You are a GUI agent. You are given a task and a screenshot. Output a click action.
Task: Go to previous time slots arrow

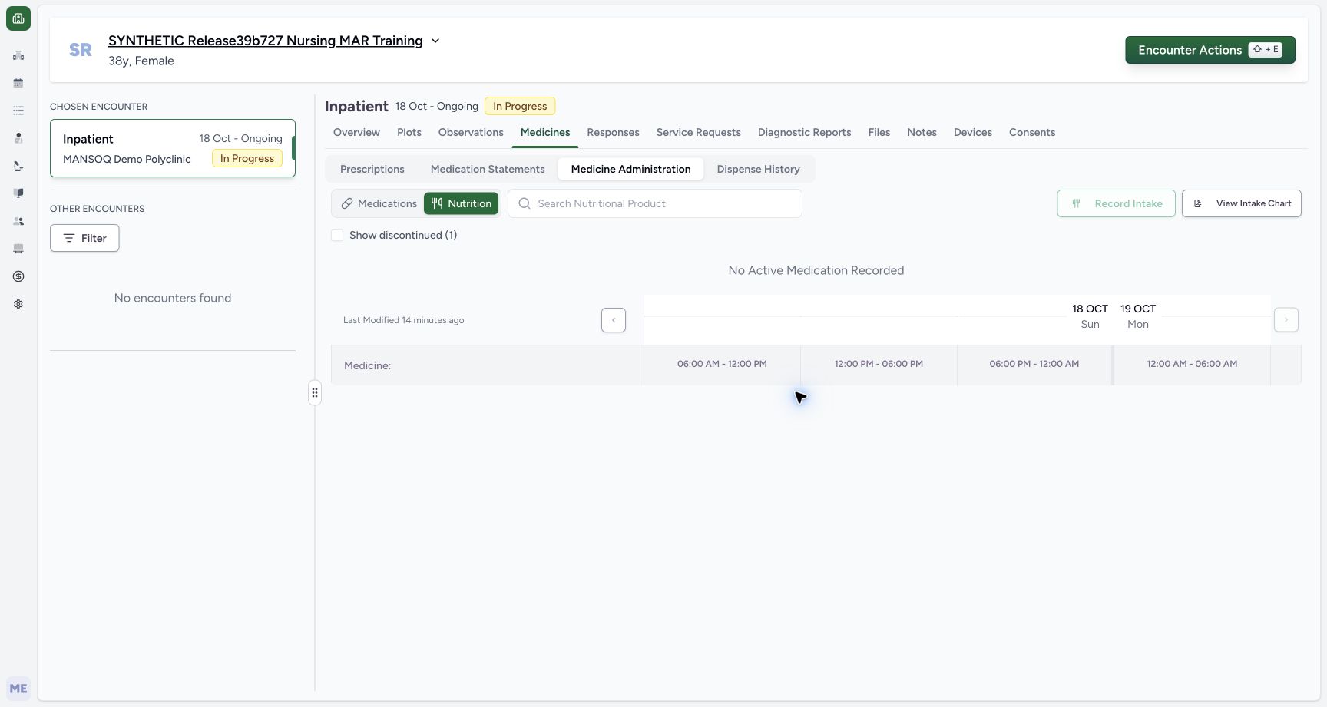[614, 320]
